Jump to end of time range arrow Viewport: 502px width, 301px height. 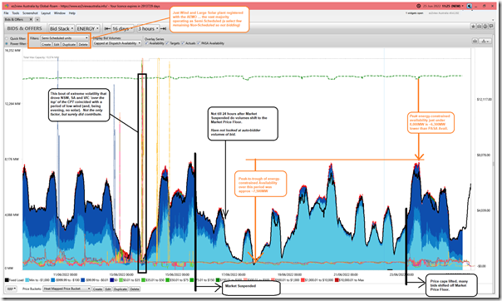click(163, 28)
